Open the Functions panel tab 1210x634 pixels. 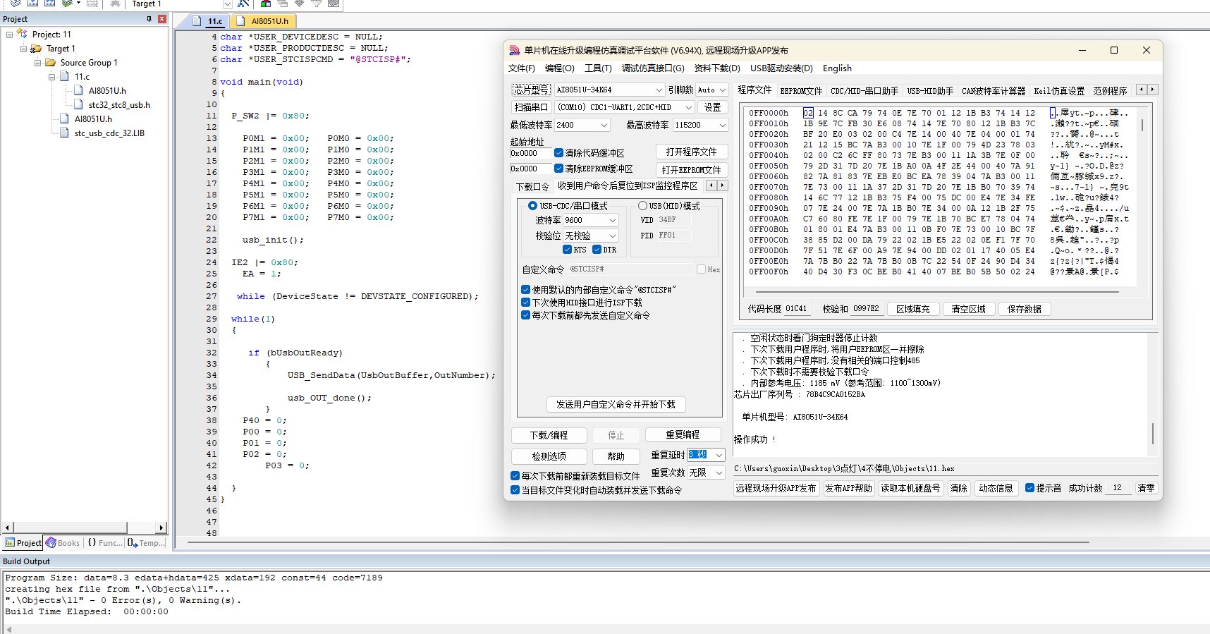pyautogui.click(x=104, y=542)
